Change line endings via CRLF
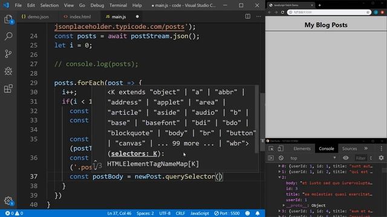 click(180, 213)
